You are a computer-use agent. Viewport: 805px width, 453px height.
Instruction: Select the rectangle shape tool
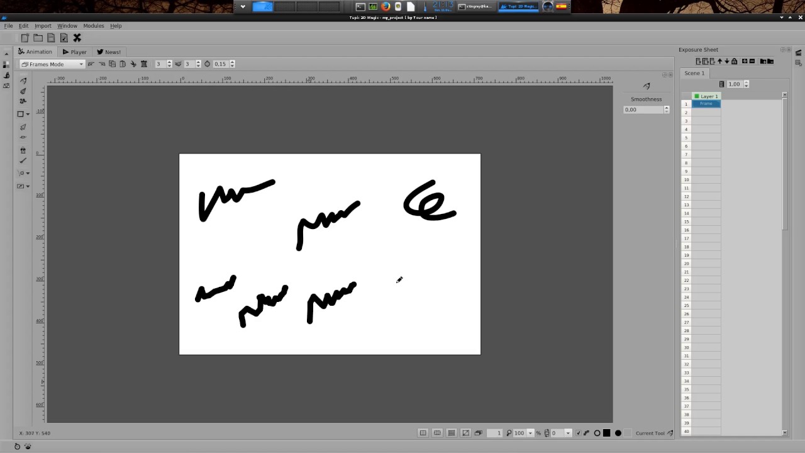click(x=20, y=114)
